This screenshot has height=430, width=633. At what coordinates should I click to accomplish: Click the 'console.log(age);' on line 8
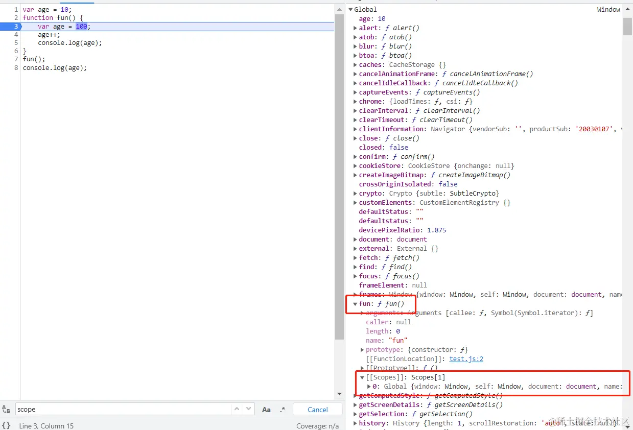point(55,67)
